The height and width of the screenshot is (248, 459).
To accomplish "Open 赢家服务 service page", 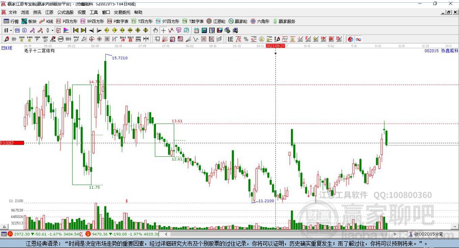I will coord(284,21).
